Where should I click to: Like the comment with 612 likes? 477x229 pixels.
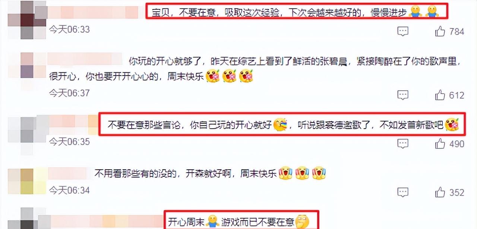coord(440,95)
